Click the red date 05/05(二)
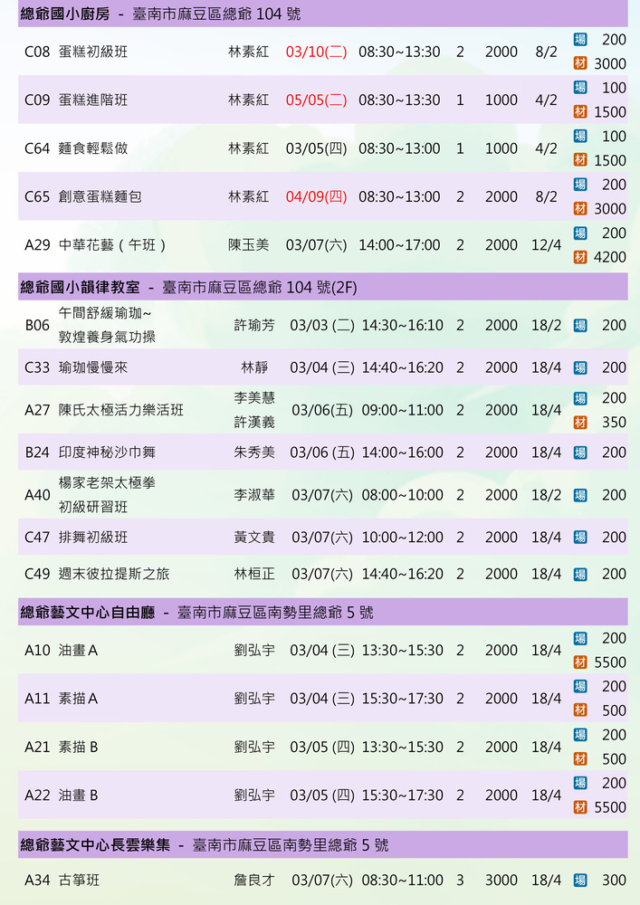The height and width of the screenshot is (905, 640). click(x=316, y=100)
